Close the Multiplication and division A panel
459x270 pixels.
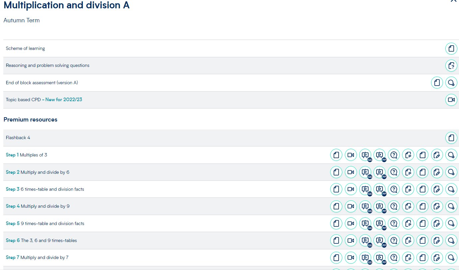(453, 1)
